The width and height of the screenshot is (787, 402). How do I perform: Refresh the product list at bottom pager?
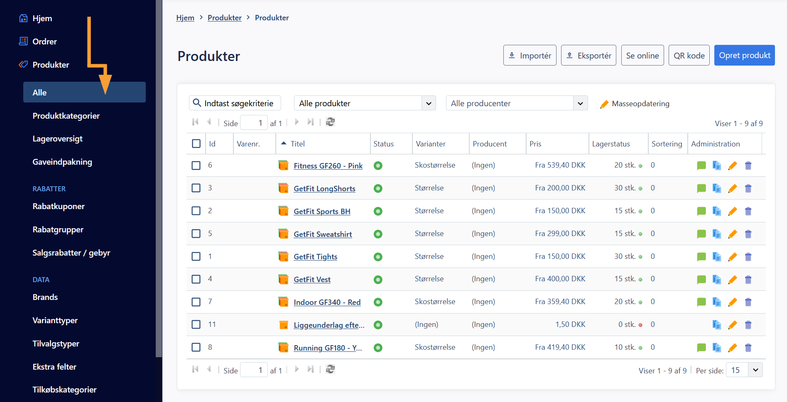click(x=330, y=369)
